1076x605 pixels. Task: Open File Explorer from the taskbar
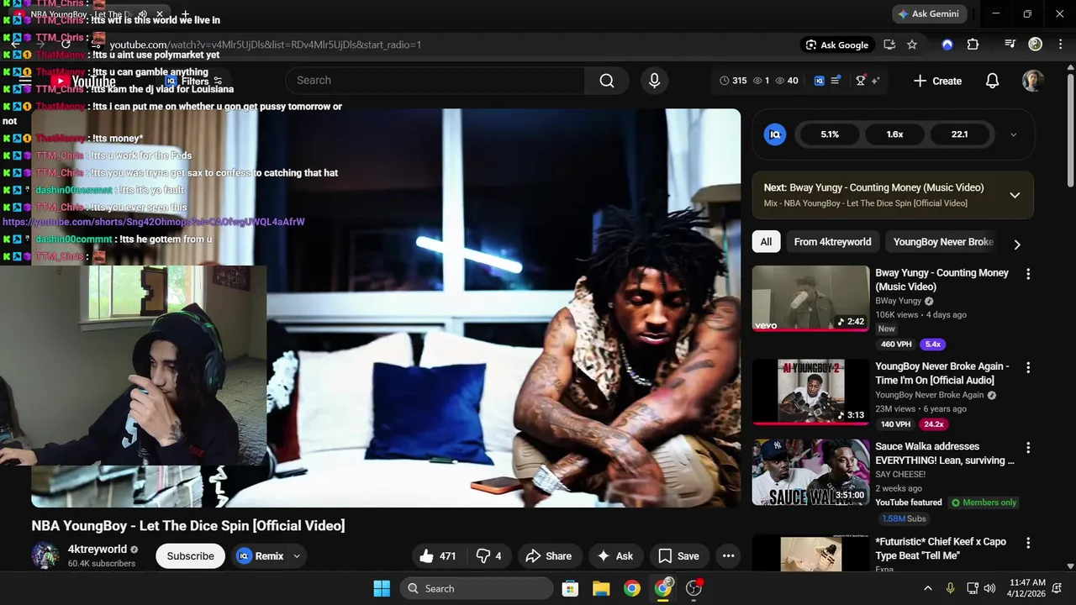tap(601, 588)
